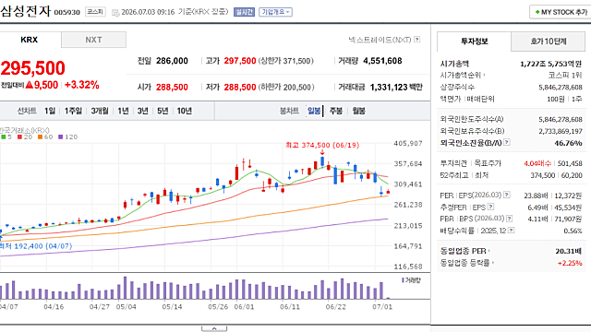Image resolution: width=591 pixels, height=332 pixels.
Task: Select 일봉 candlestick view
Action: (314, 111)
